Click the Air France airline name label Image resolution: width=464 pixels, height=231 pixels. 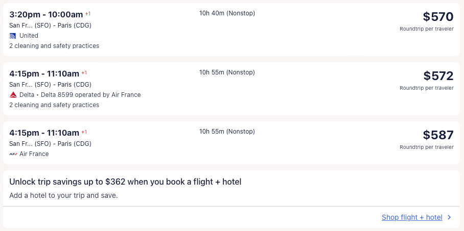34,154
